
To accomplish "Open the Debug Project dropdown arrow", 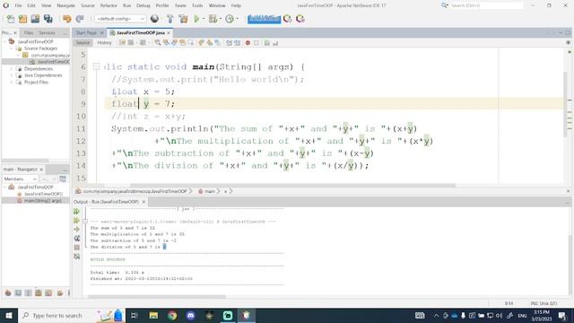I will (221, 19).
